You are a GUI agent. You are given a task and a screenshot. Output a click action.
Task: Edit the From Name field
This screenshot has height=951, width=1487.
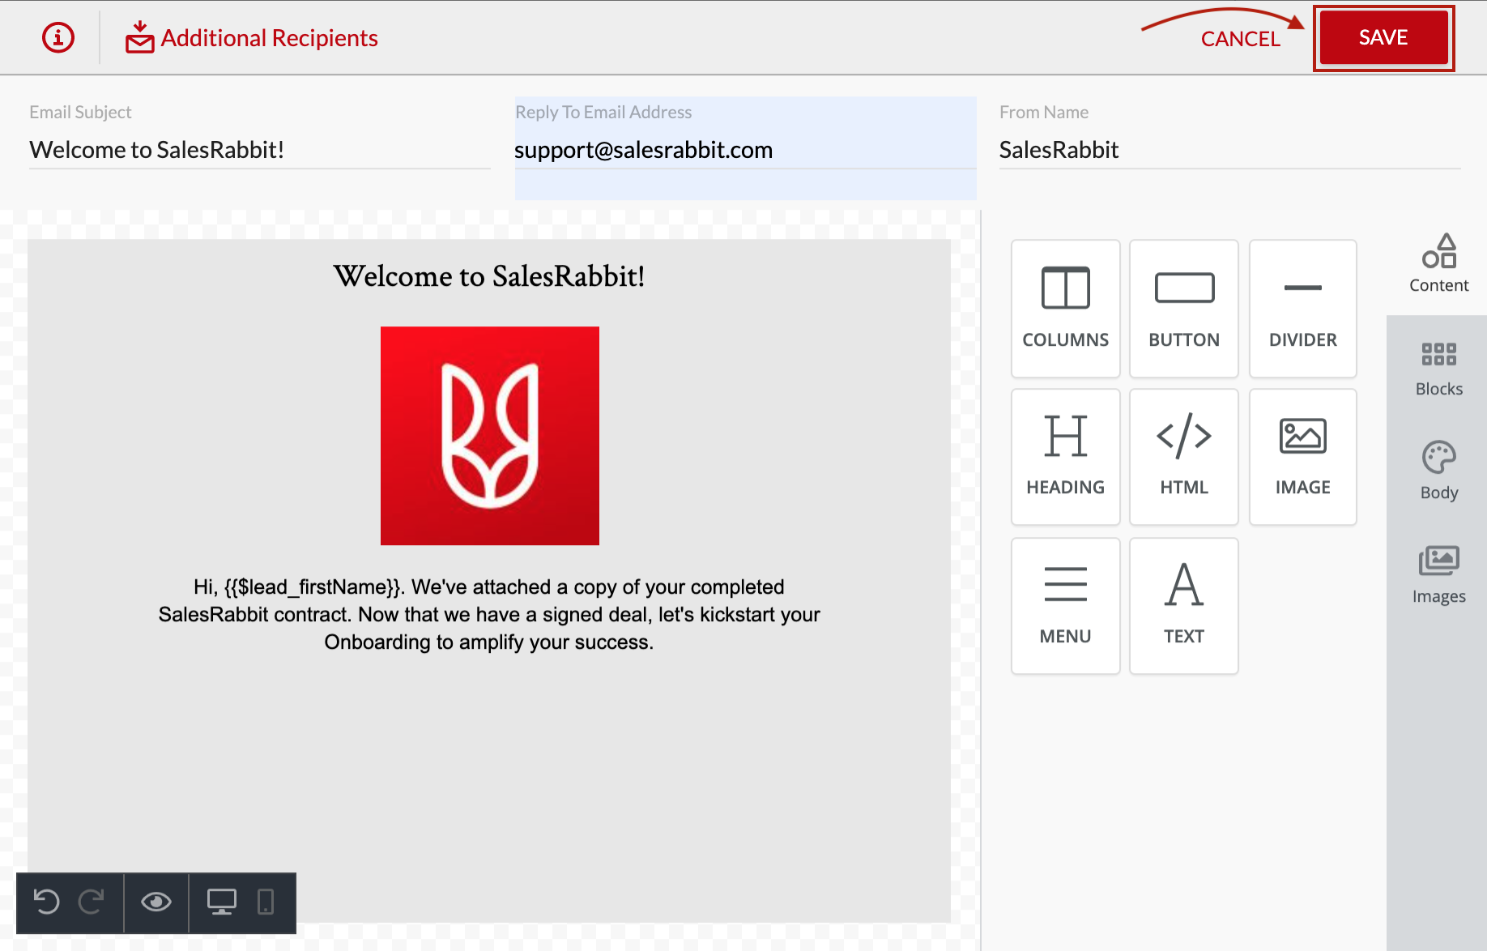click(x=1229, y=150)
